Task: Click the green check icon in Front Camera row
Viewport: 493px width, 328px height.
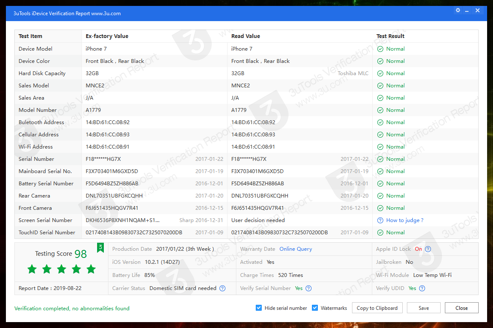Action: [380, 208]
